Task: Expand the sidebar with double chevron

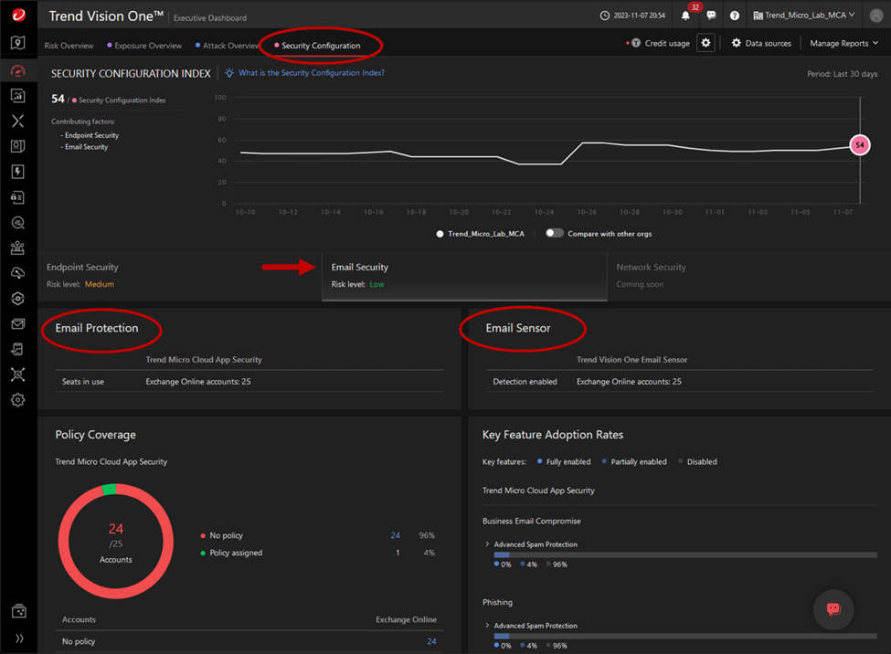Action: tap(19, 638)
